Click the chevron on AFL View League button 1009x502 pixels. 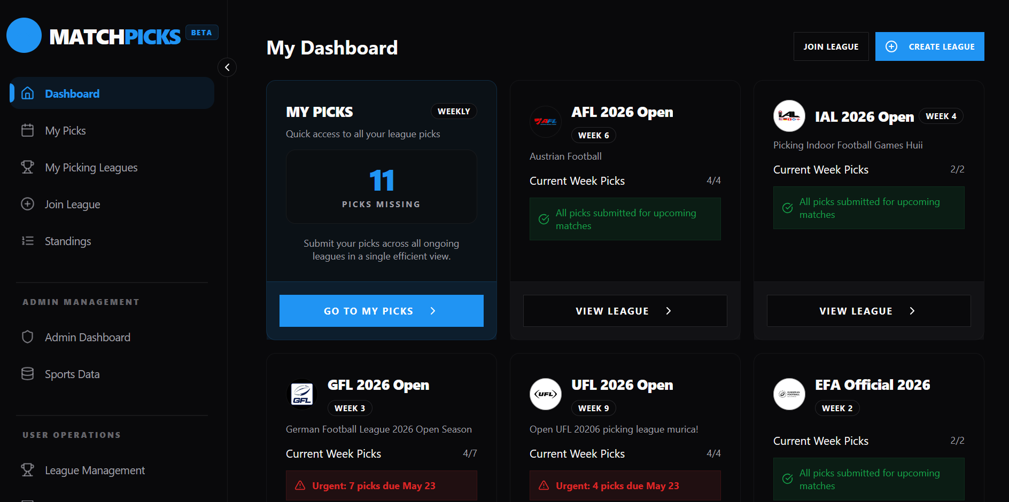(669, 311)
